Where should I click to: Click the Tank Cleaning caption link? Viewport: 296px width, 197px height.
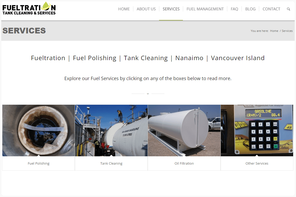click(x=111, y=163)
